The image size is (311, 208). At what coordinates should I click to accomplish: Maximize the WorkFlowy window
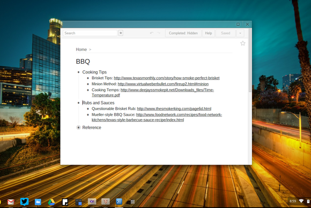[x=238, y=24]
